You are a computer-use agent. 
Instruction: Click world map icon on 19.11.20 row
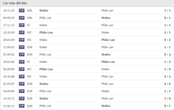(22, 10)
